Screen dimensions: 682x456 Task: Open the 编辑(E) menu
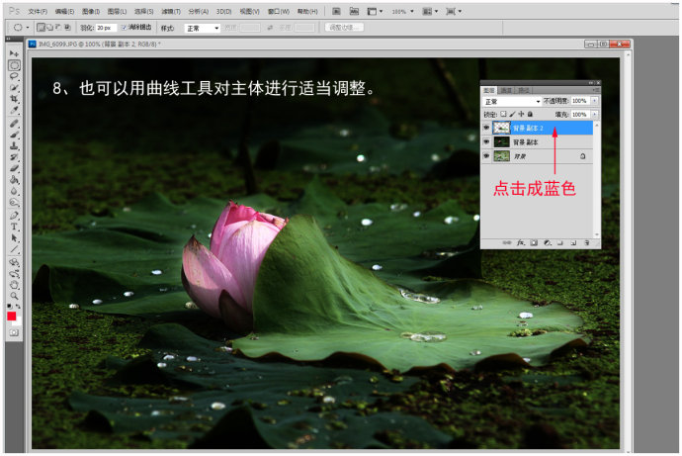point(65,11)
